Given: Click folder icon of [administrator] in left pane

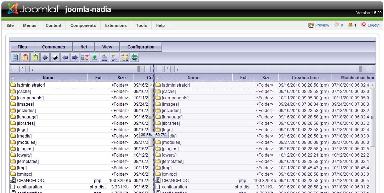Looking at the screenshot, I should 13,85.
